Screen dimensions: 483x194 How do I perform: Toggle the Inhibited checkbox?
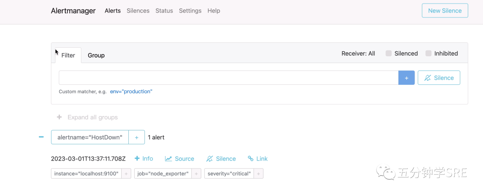point(429,54)
